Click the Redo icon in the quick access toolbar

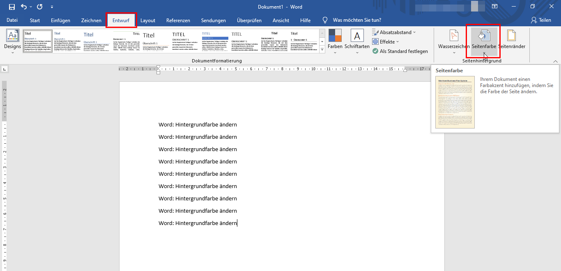(x=39, y=7)
